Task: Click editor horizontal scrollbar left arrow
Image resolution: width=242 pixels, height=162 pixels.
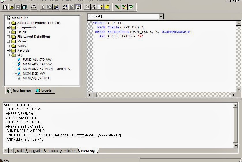Action: 90,95
